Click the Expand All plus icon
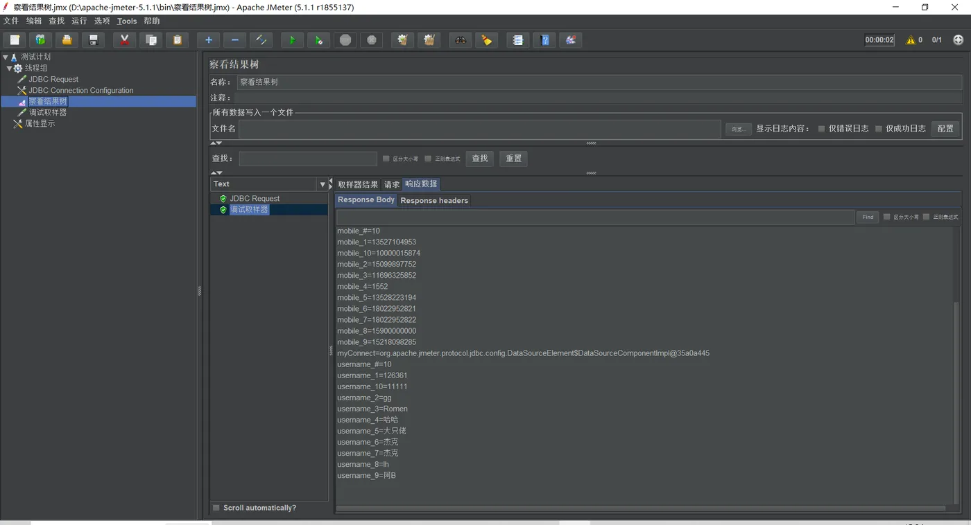The image size is (971, 525). click(x=208, y=40)
